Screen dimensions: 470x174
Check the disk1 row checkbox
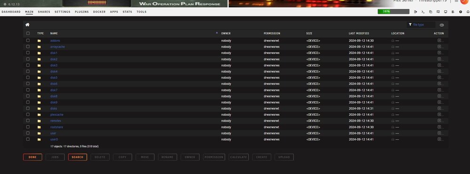(28, 53)
